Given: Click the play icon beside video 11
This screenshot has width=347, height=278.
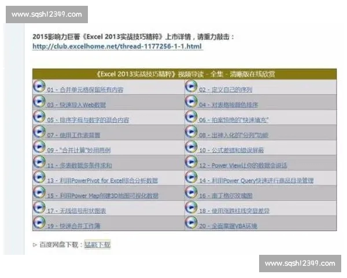Looking at the screenshot, I should tap(39, 162).
